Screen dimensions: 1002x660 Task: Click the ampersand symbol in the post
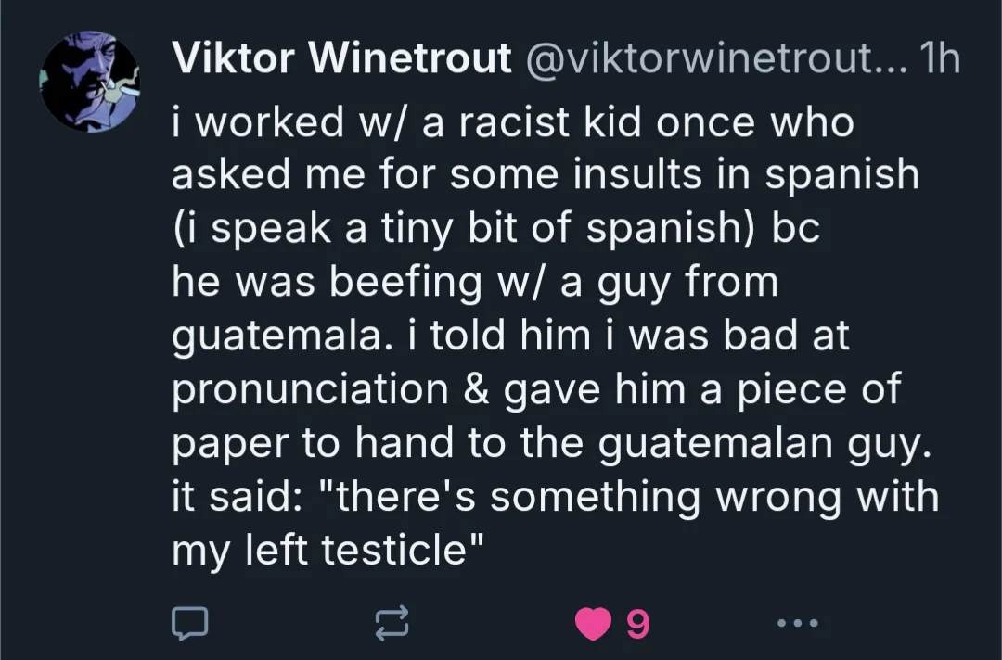pyautogui.click(x=476, y=389)
